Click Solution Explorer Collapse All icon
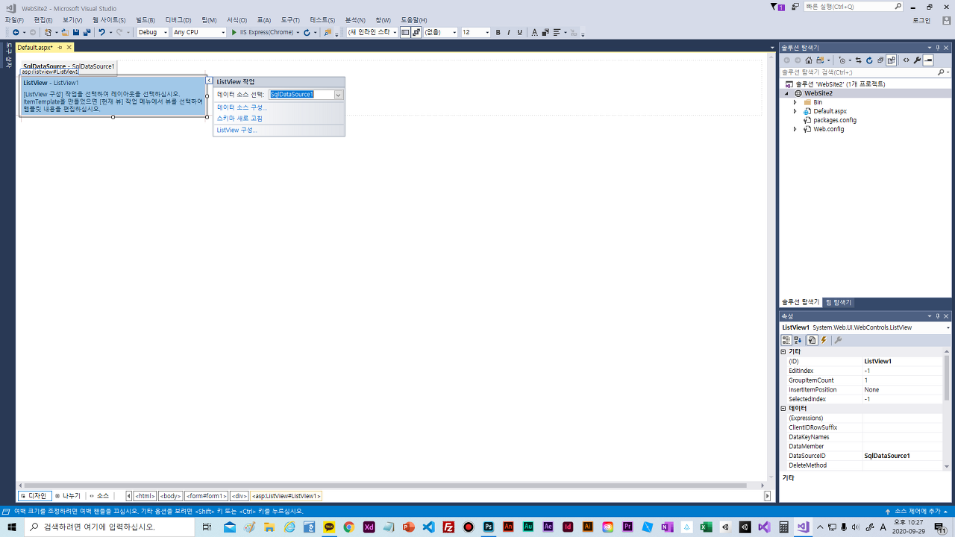This screenshot has width=955, height=537. [x=880, y=60]
